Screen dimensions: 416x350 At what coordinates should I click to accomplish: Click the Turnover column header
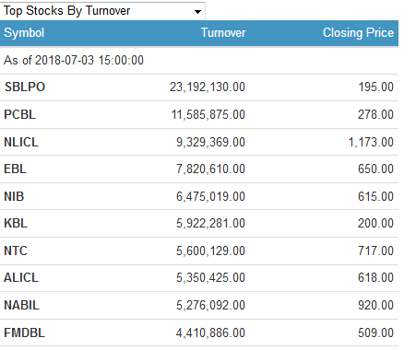click(223, 33)
